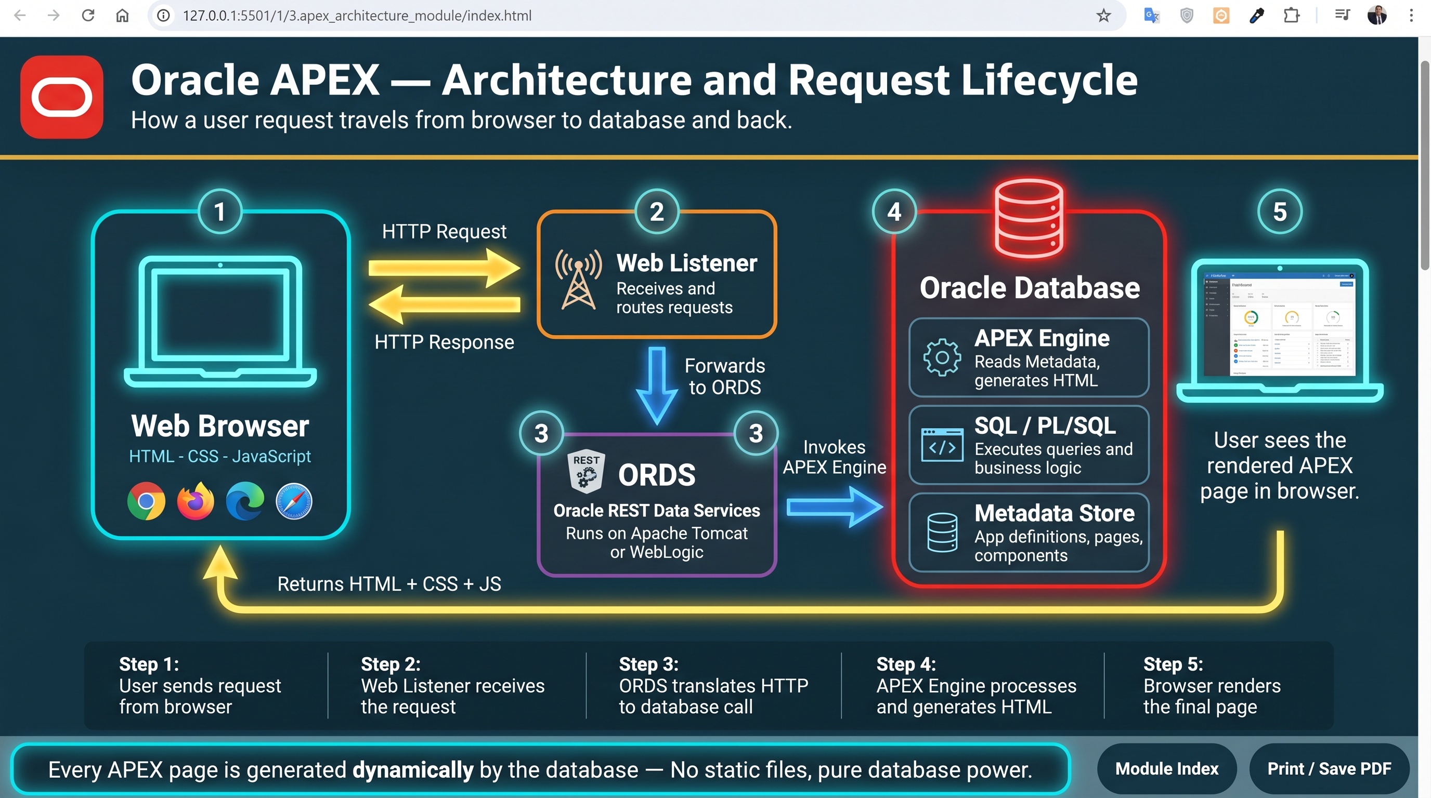Viewport: 1431px width, 798px height.
Task: Click the red Oracle Database cylinder icon
Action: (1029, 218)
